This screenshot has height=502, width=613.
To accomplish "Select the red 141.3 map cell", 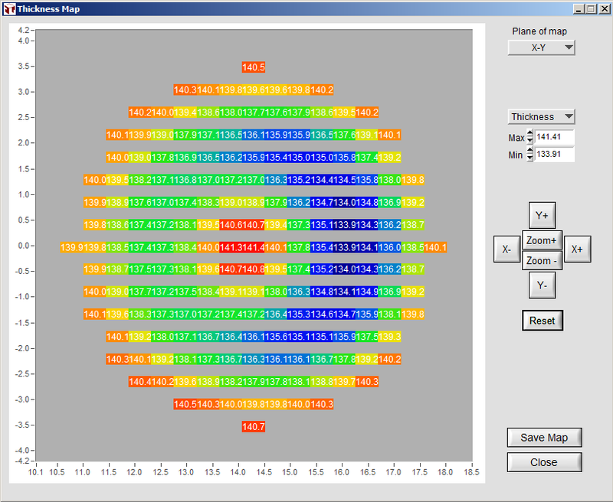I will point(231,247).
